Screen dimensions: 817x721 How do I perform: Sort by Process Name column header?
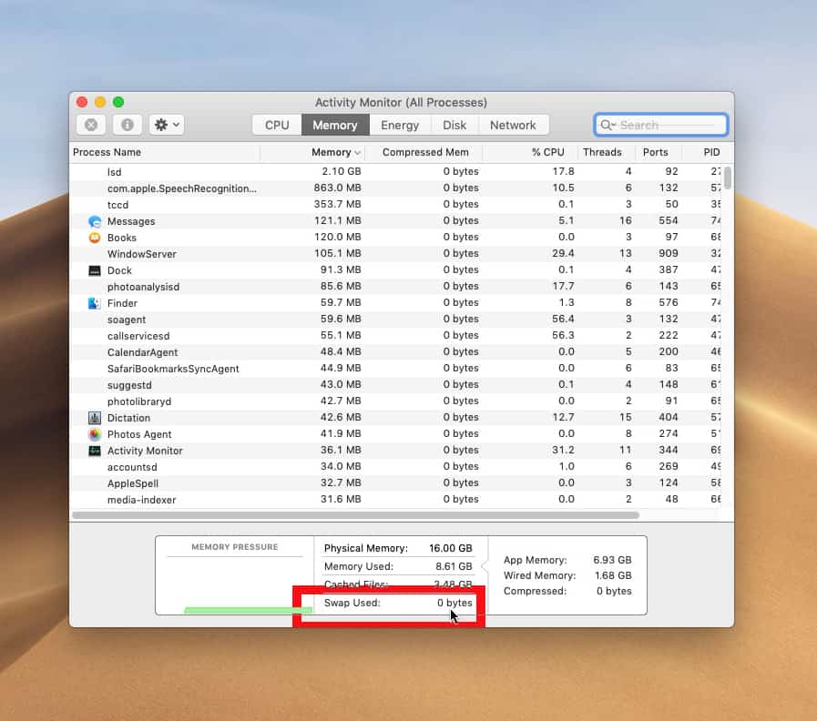[x=165, y=152]
